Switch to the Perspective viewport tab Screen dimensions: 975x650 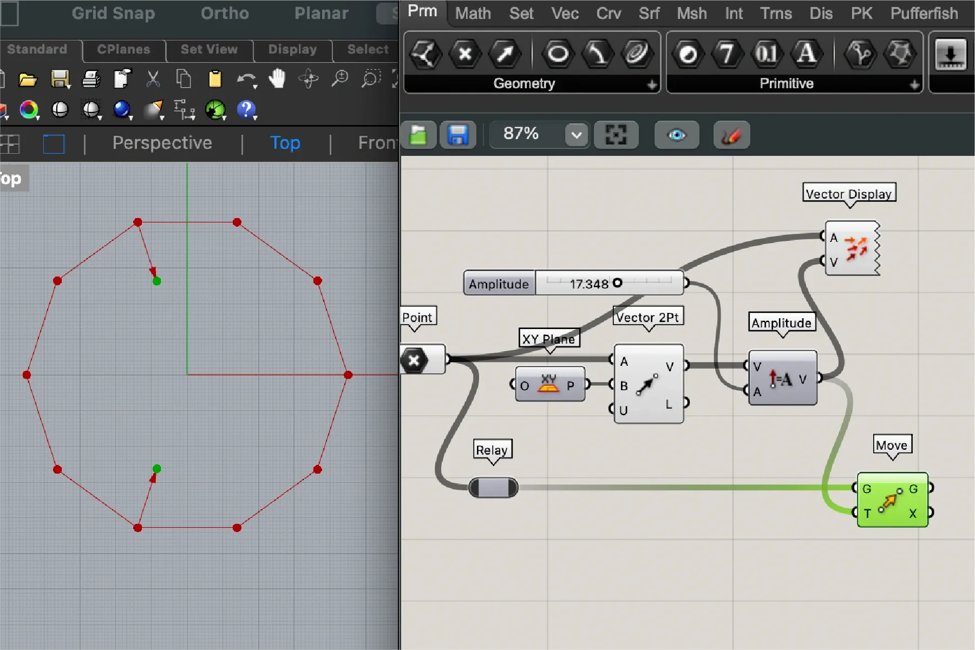[x=162, y=143]
